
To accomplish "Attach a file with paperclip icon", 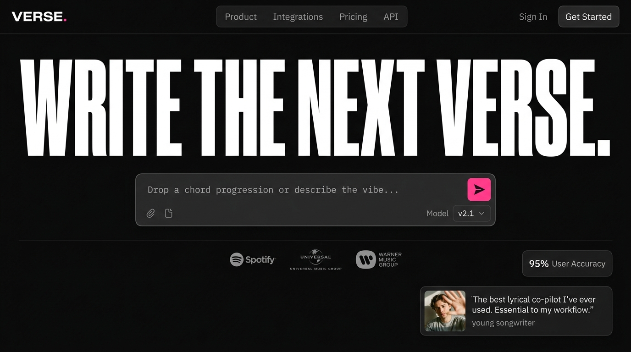I will [x=150, y=213].
